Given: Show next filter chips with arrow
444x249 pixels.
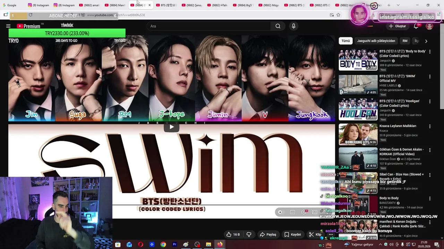Looking at the screenshot, I should tap(426, 41).
